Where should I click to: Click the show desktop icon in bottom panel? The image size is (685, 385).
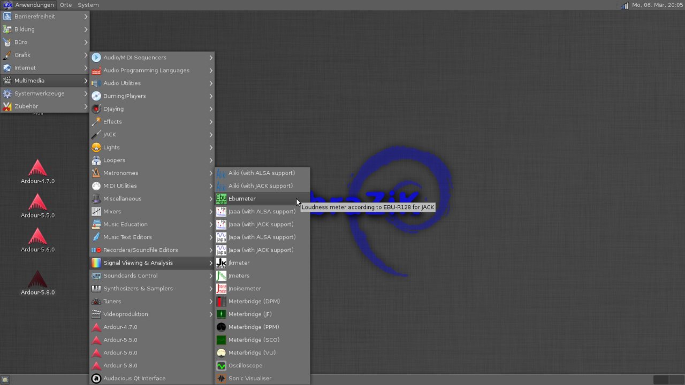(5, 380)
